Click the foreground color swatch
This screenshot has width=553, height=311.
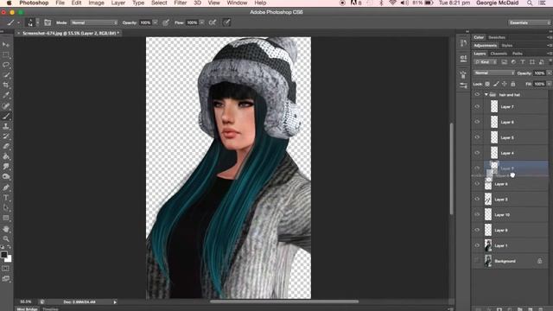point(3,255)
